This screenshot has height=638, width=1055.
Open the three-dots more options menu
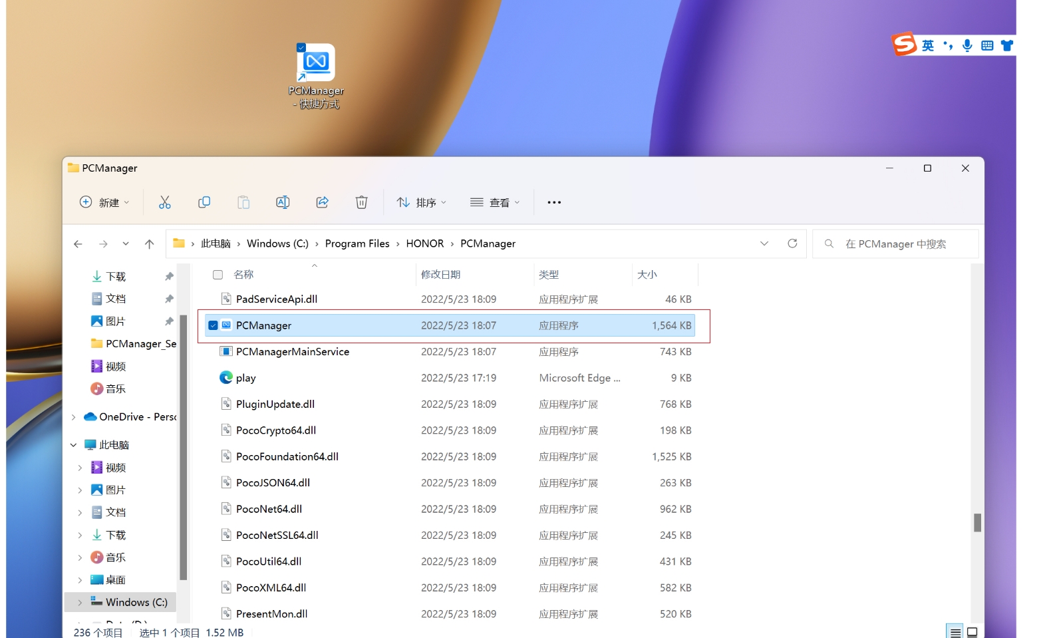(x=554, y=202)
